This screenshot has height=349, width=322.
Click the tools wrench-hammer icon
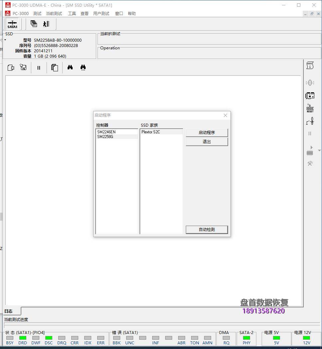(x=310, y=164)
